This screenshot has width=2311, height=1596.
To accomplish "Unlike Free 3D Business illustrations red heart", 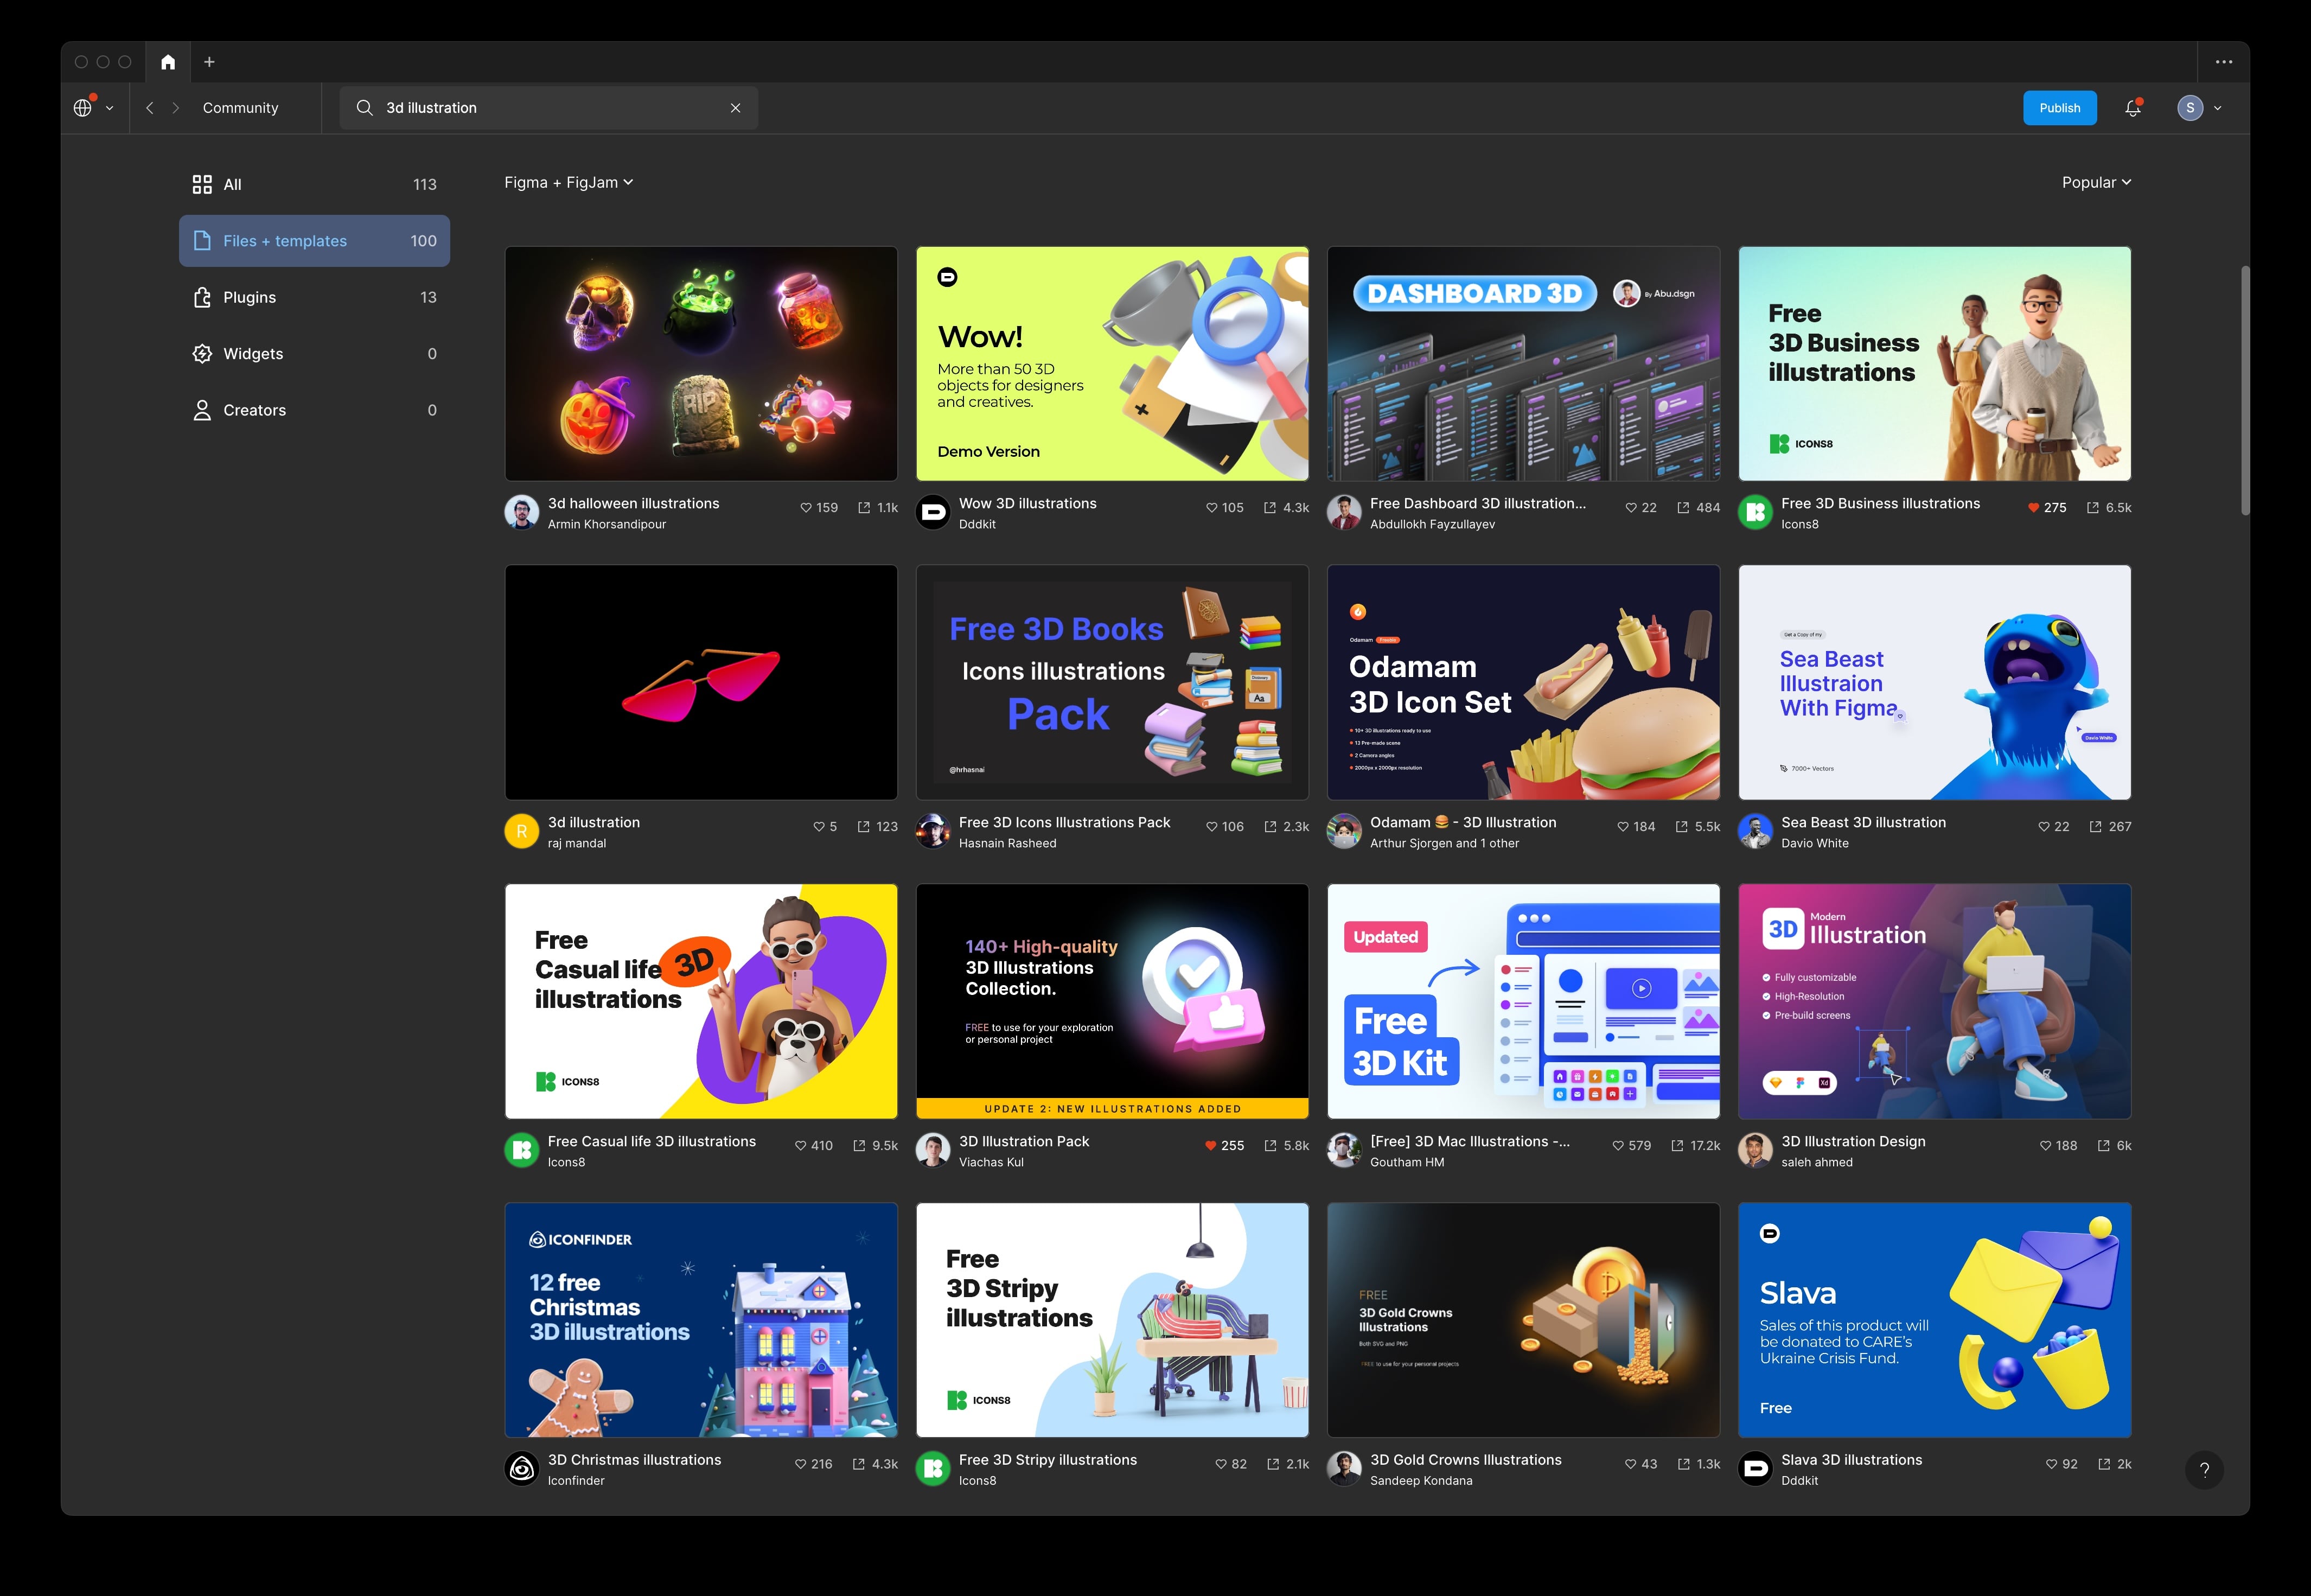I will [x=2033, y=508].
